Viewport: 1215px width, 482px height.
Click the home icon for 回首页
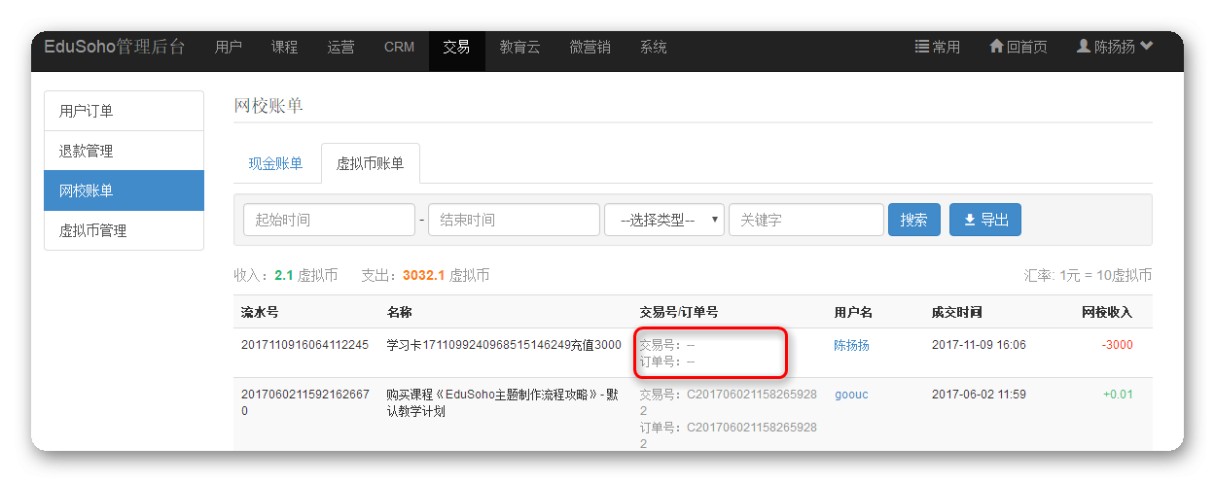(x=996, y=47)
